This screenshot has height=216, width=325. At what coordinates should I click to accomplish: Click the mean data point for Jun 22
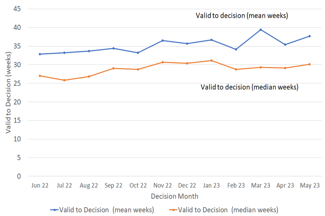point(40,54)
